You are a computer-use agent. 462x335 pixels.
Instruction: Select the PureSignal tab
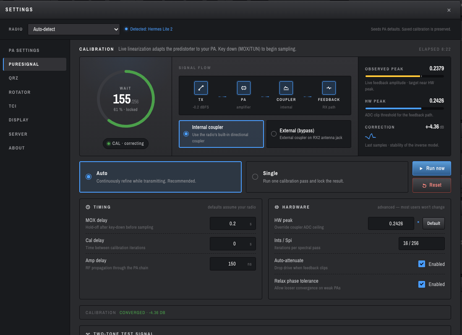tap(35, 64)
